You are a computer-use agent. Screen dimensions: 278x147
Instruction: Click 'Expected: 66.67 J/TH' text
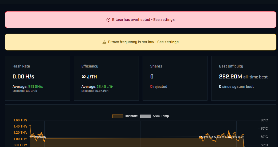point(95,91)
